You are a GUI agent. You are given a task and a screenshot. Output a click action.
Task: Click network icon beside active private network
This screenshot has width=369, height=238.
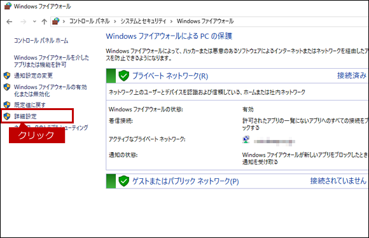click(246, 139)
